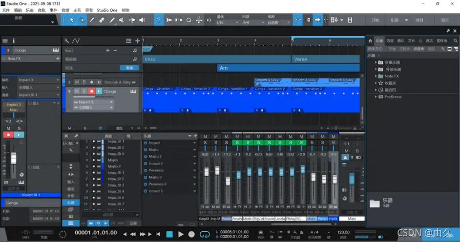
Task: Open the 编辑 menu
Action: pyautogui.click(x=18, y=10)
